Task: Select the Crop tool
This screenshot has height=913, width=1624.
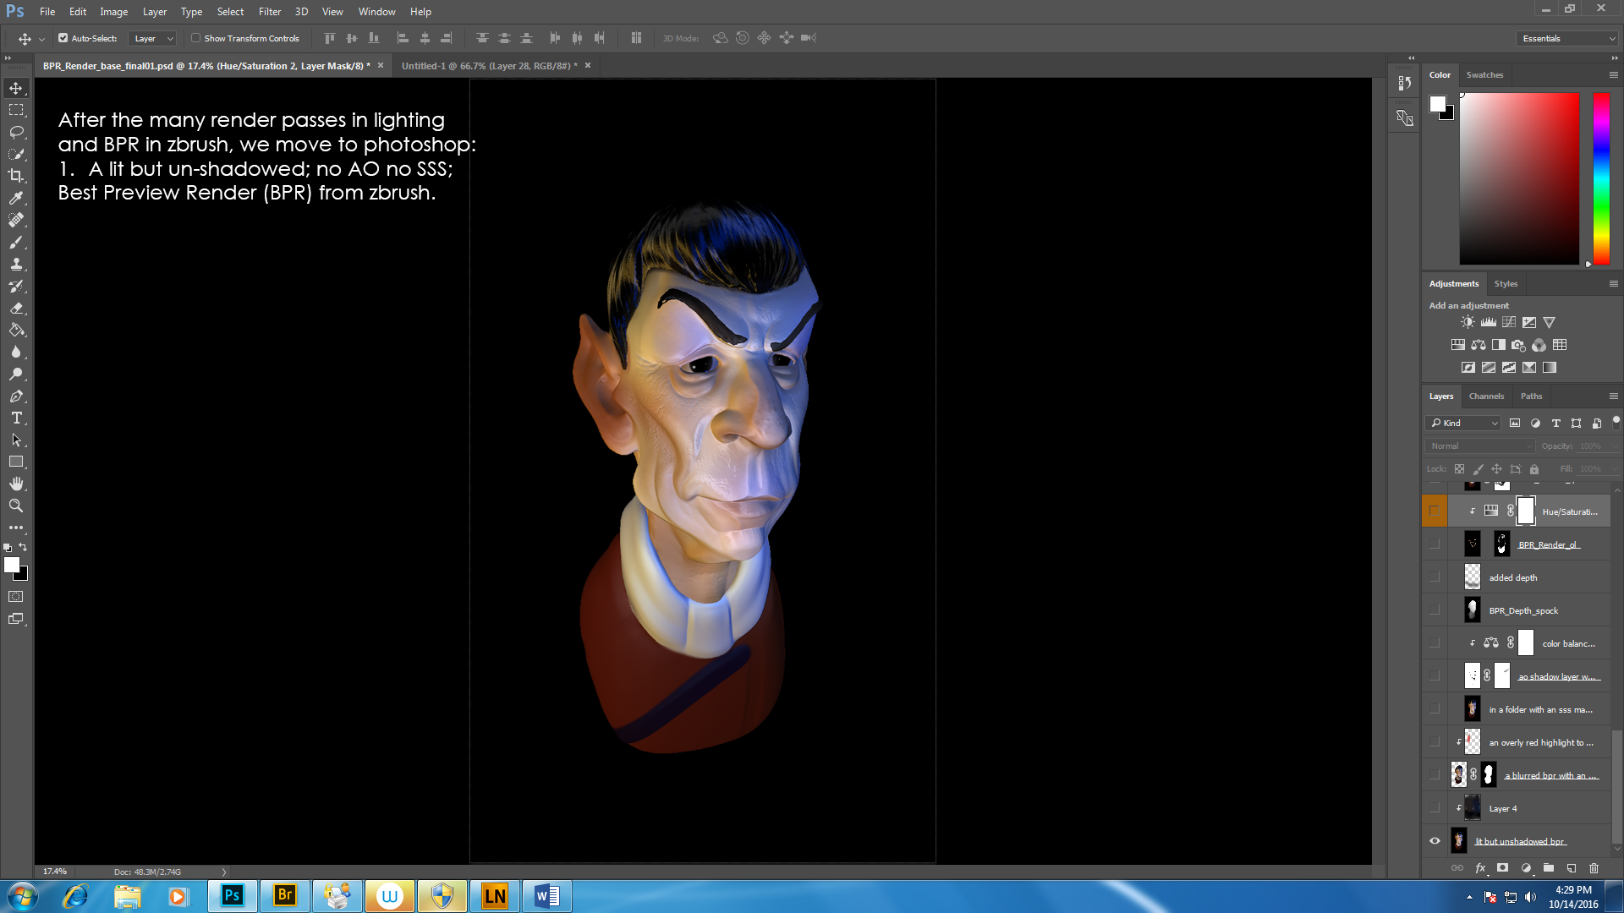Action: (x=16, y=176)
